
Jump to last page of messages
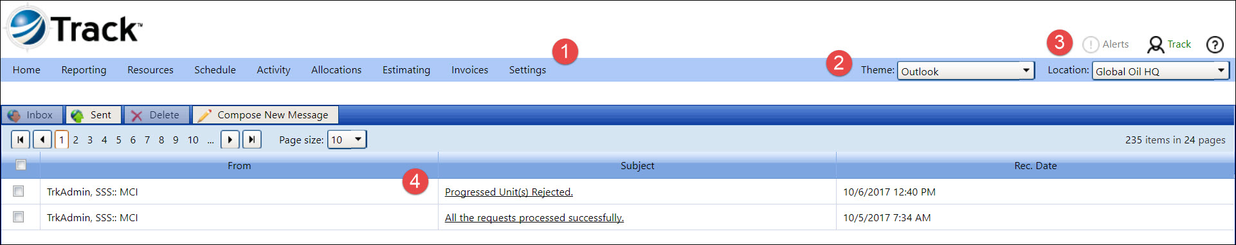pos(252,140)
